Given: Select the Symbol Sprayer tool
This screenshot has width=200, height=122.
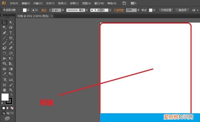Looking at the screenshot, I should (x=4, y=79).
